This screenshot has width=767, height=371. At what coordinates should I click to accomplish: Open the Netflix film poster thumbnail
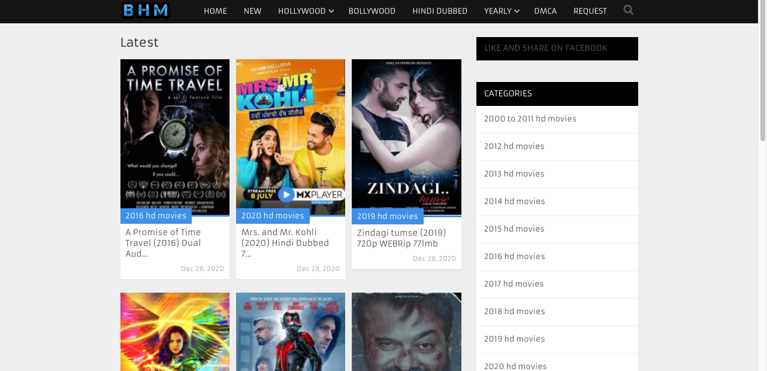click(x=406, y=332)
